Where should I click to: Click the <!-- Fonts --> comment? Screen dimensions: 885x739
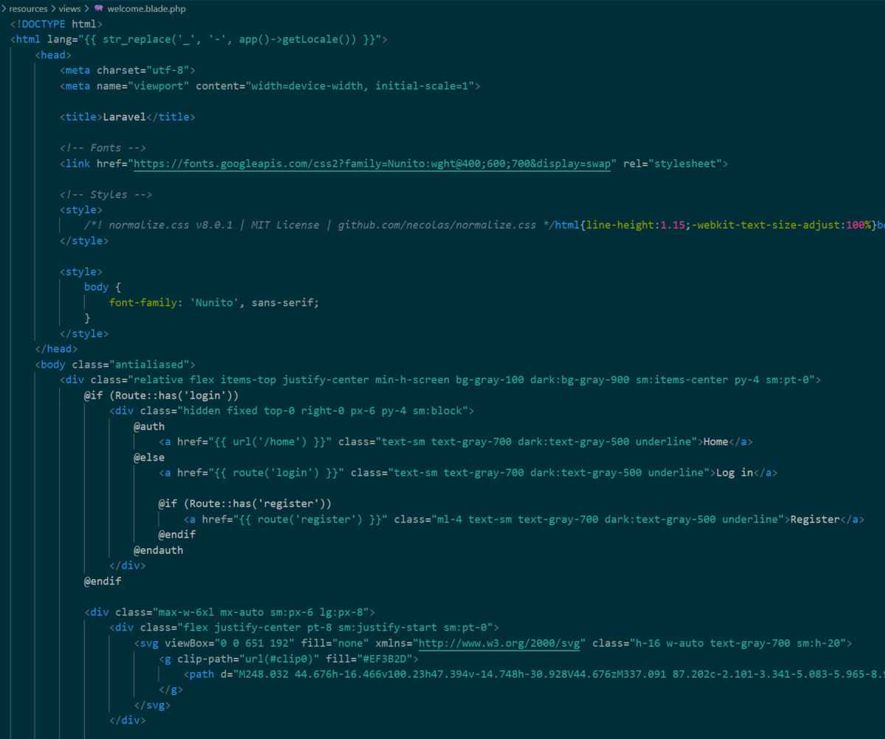(x=103, y=148)
